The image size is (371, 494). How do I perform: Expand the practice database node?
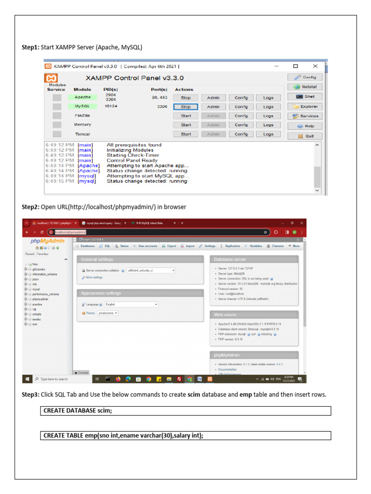(x=26, y=304)
